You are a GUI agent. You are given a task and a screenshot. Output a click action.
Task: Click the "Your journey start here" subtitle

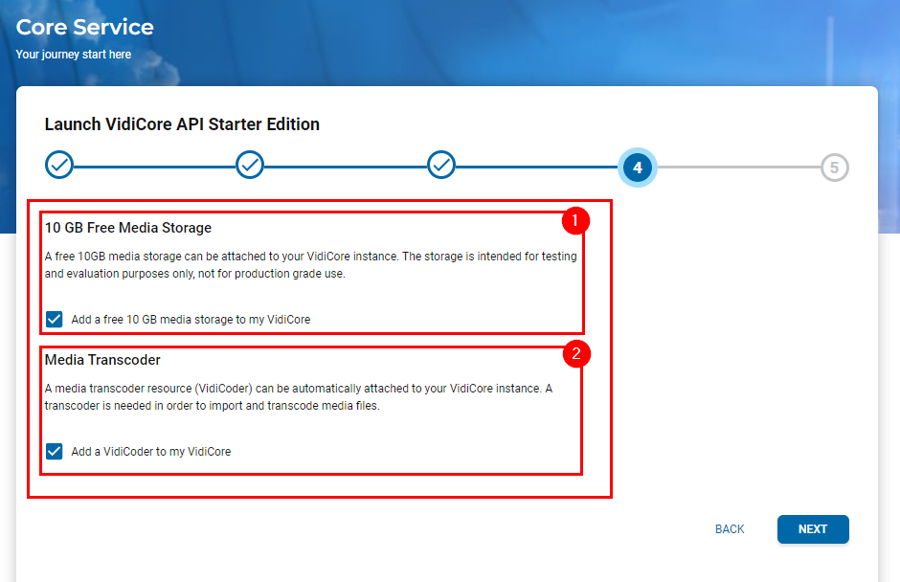point(74,55)
